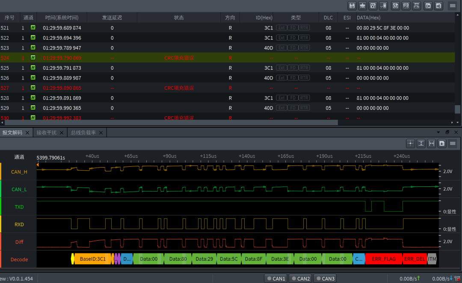Toggle the checkmark auto-scroll icon

383,6
